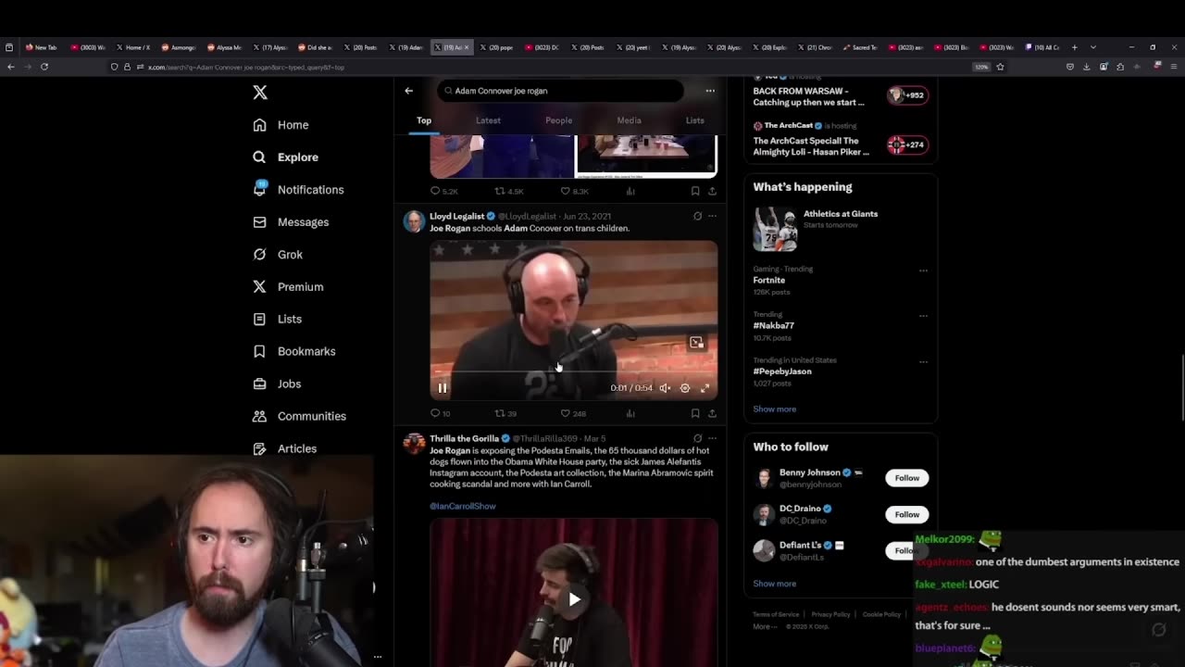This screenshot has height=667, width=1185.
Task: Unmute the Joe Rogan video
Action: (x=665, y=388)
